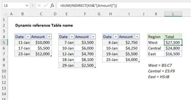Screen dimensions: 191x100
Task: Select cell with 11-Jan date
Action: tap(23, 42)
